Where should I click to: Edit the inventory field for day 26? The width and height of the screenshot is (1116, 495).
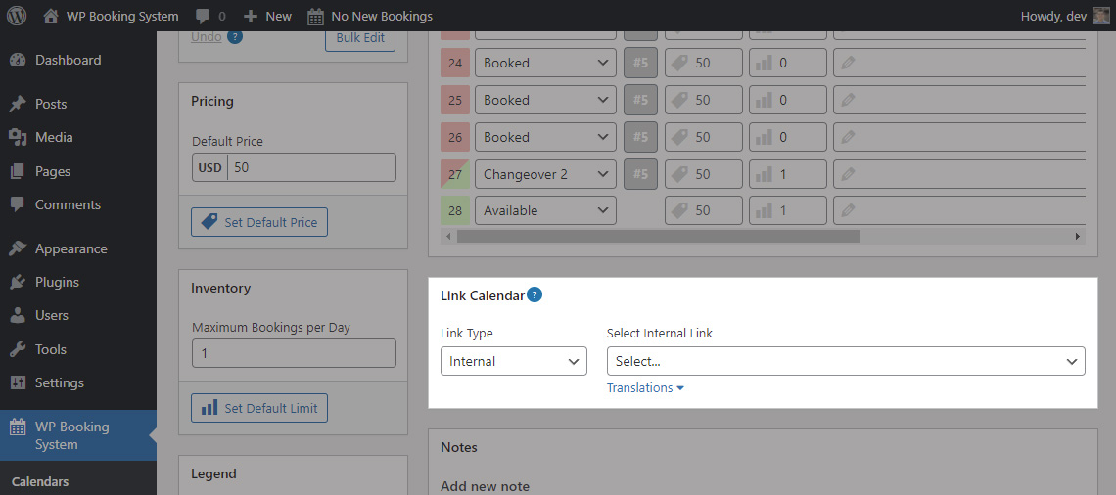[x=788, y=137]
